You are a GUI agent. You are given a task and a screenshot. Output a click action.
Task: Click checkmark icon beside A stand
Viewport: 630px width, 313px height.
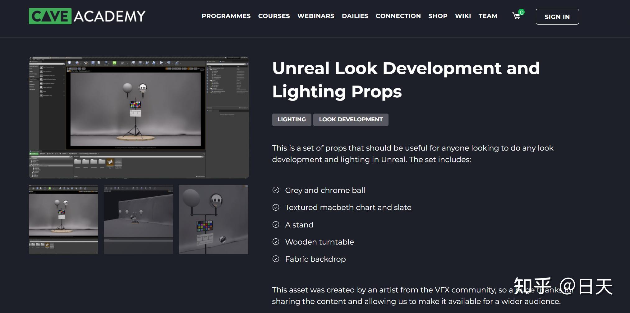point(276,225)
